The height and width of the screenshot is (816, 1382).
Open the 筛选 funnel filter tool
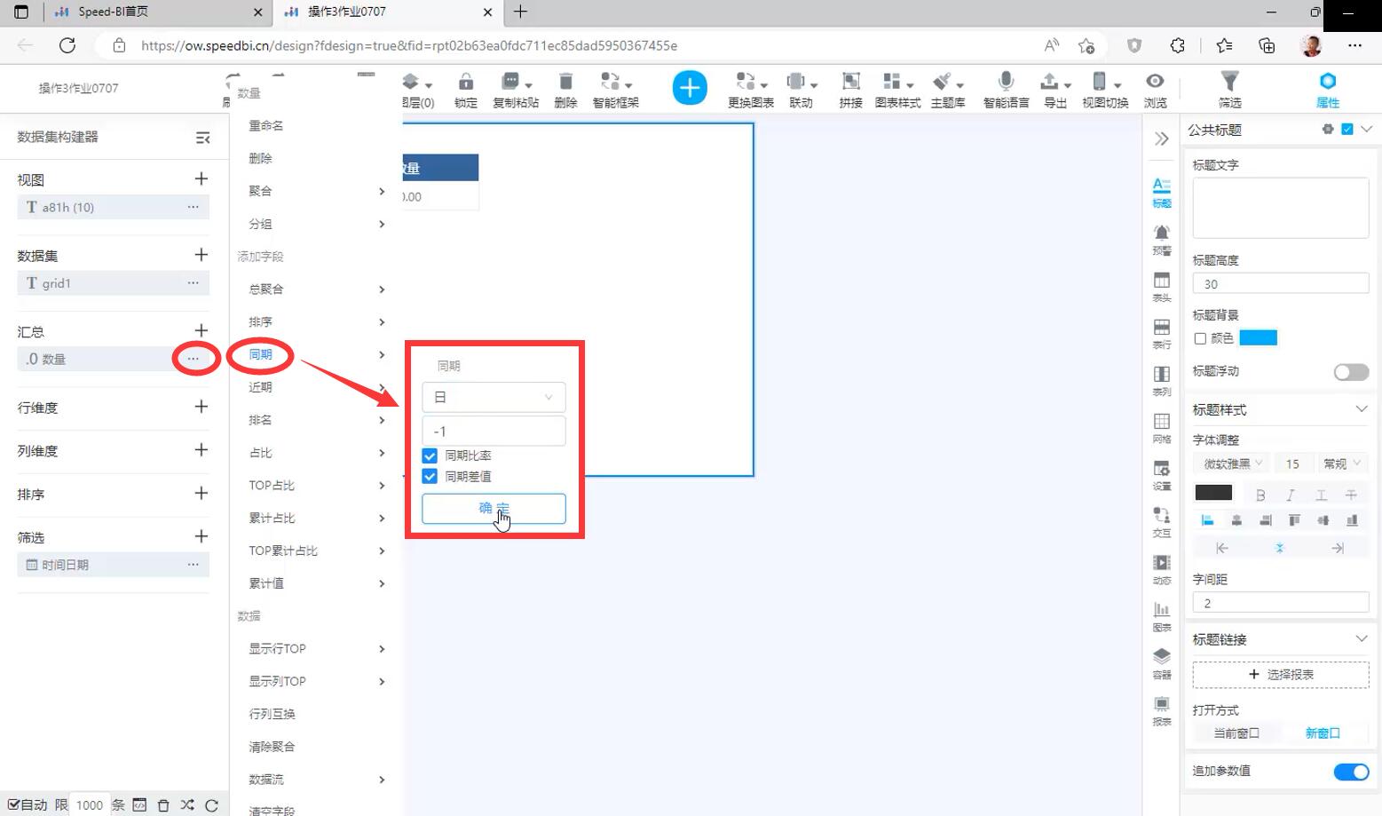tap(1229, 83)
